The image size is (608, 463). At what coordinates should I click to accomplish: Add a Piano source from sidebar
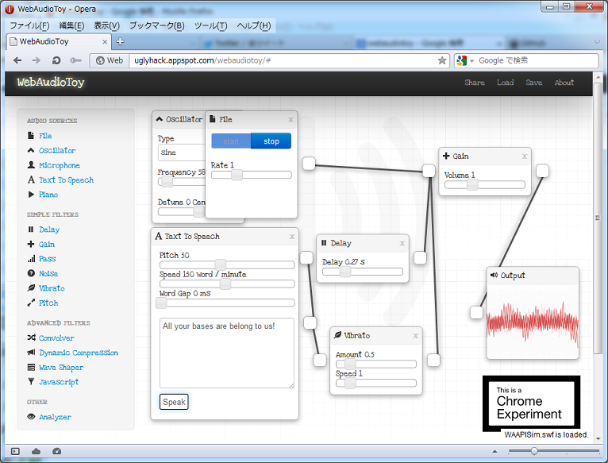pyautogui.click(x=48, y=195)
